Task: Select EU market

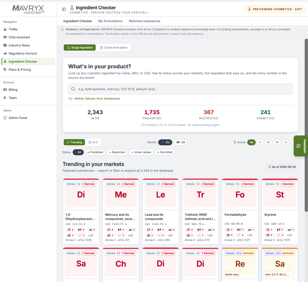Action: point(165,142)
